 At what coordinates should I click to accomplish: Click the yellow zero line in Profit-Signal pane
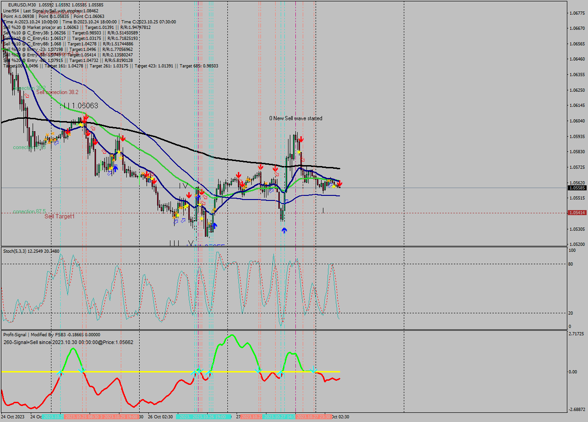pos(170,370)
